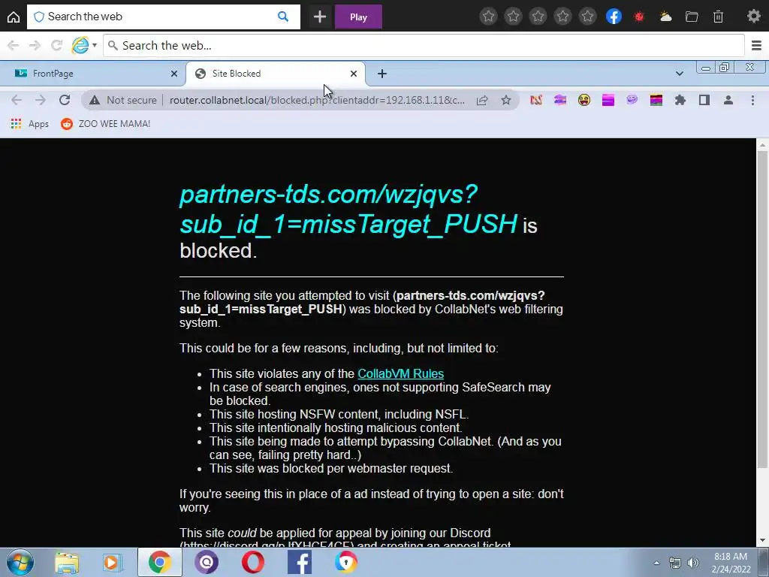Reload the Site Blocked page
769x577 pixels.
click(x=65, y=100)
